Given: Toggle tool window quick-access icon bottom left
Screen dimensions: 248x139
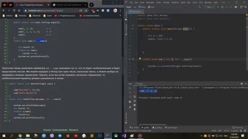Looking at the screenshot, I should pyautogui.click(x=126, y=131).
